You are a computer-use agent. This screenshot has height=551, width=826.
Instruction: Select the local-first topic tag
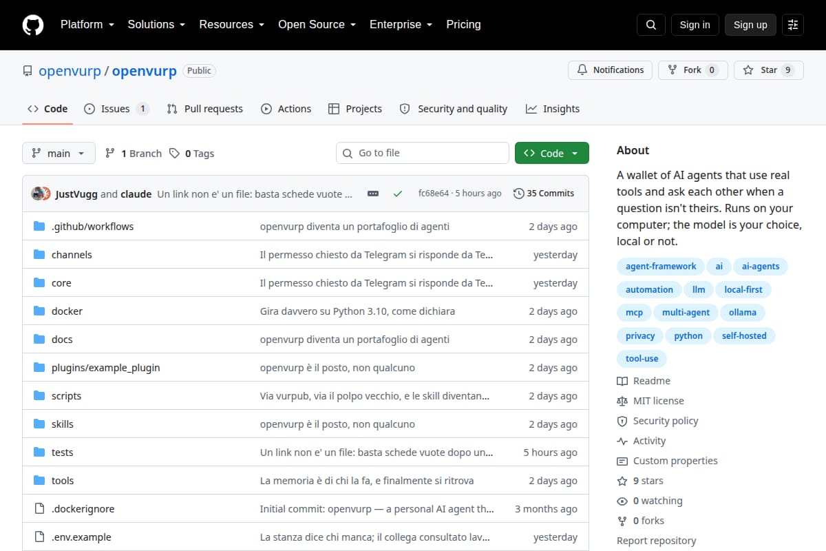coord(743,290)
